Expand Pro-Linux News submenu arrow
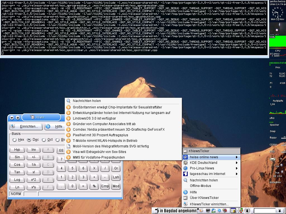The width and height of the screenshot is (286, 214). click(x=237, y=168)
